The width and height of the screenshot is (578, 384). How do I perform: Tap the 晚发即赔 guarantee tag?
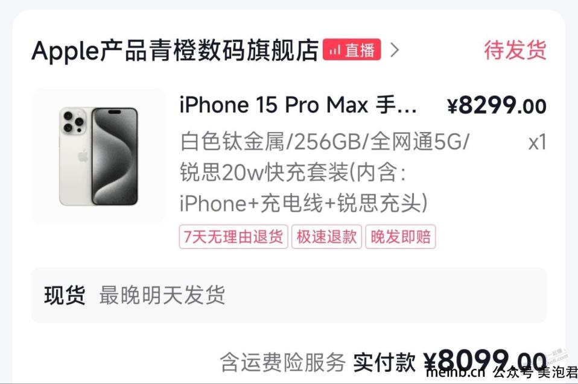pos(401,237)
